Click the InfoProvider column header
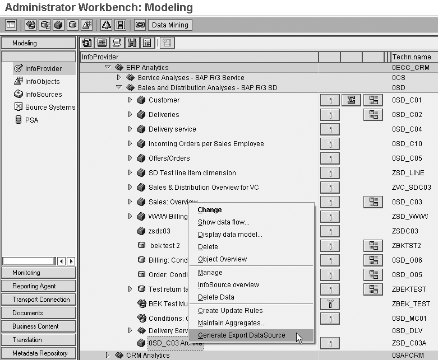Image resolution: width=438 pixels, height=360 pixels. point(199,57)
